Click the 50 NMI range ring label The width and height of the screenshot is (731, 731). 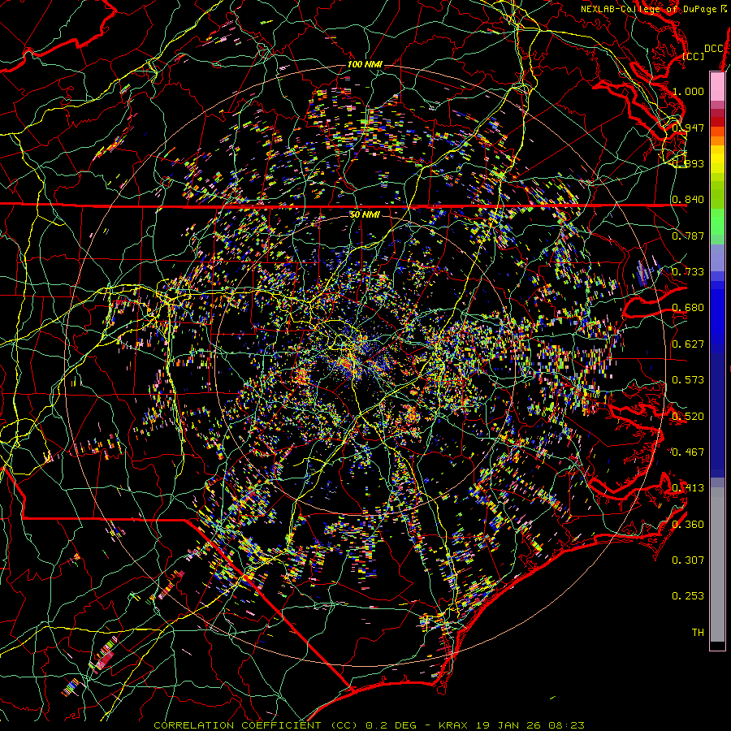click(x=365, y=214)
